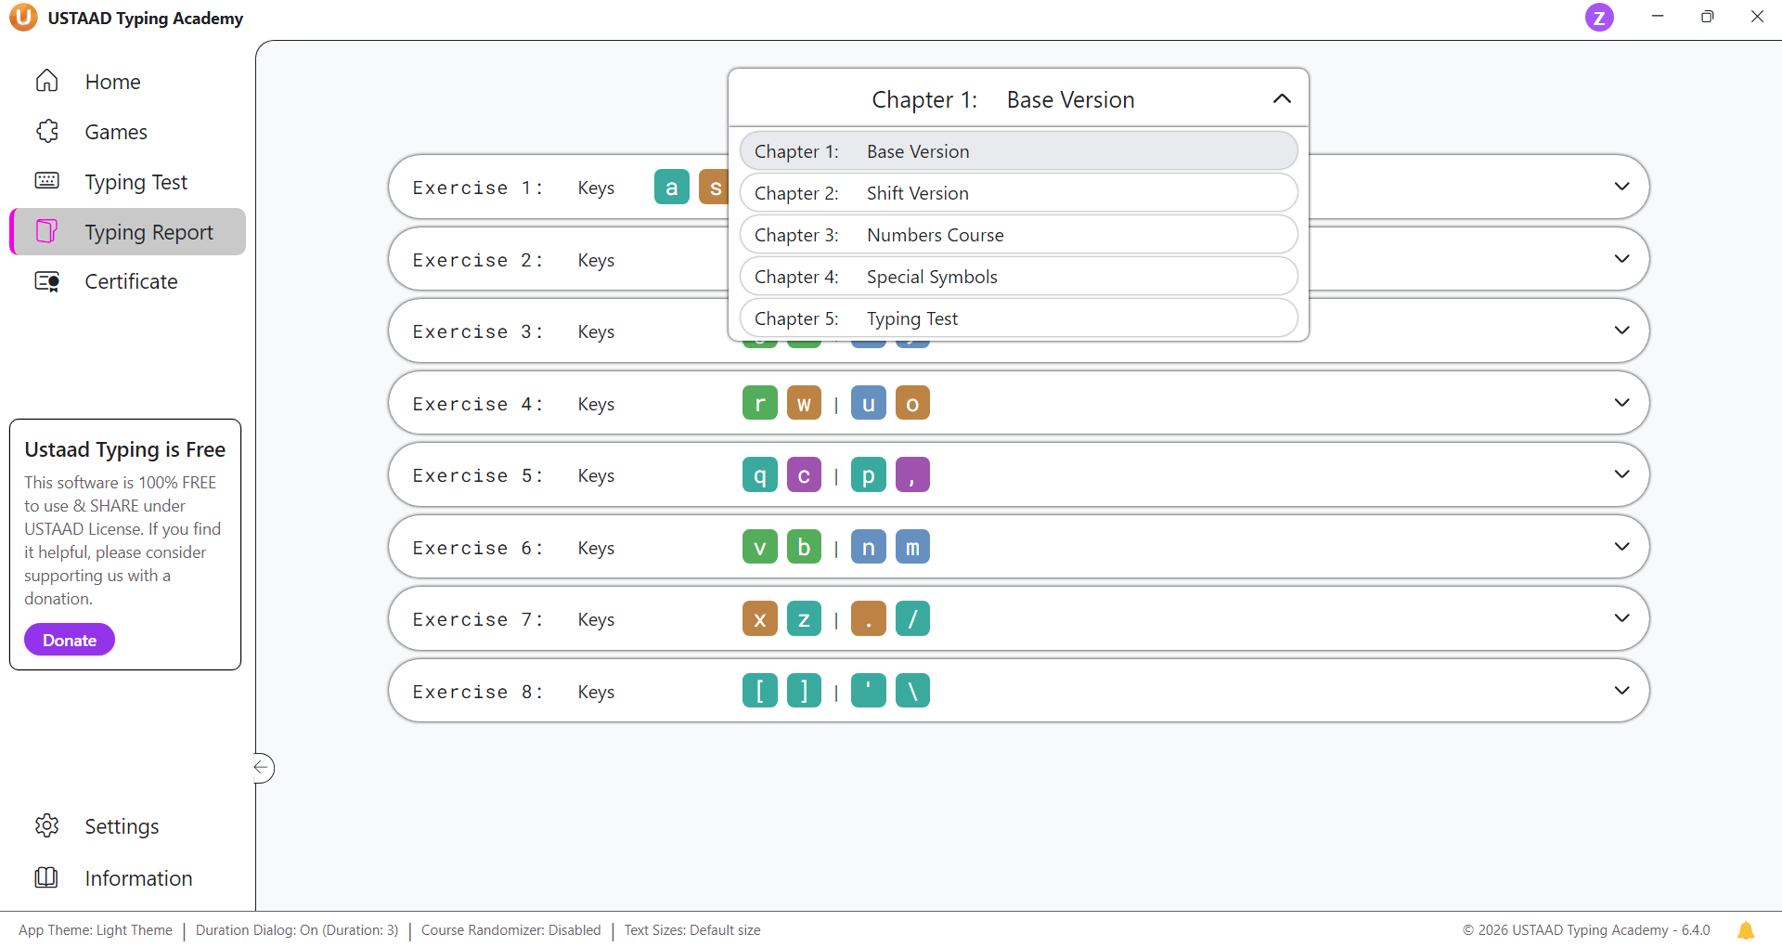The image size is (1782, 947).
Task: Expand Exercise 6 details chevron
Action: pyautogui.click(x=1621, y=547)
